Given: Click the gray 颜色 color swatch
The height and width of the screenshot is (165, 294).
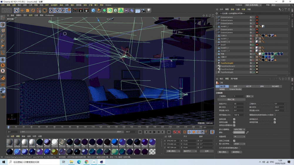Looking at the screenshot, I should (239, 132).
